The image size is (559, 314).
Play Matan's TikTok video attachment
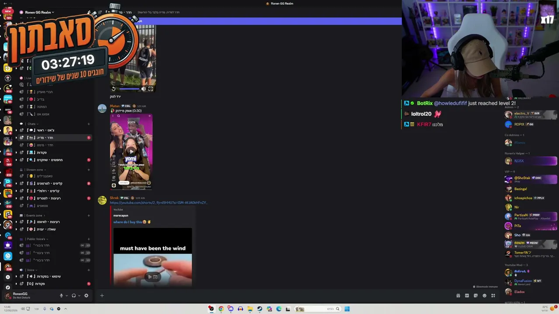pos(131,152)
